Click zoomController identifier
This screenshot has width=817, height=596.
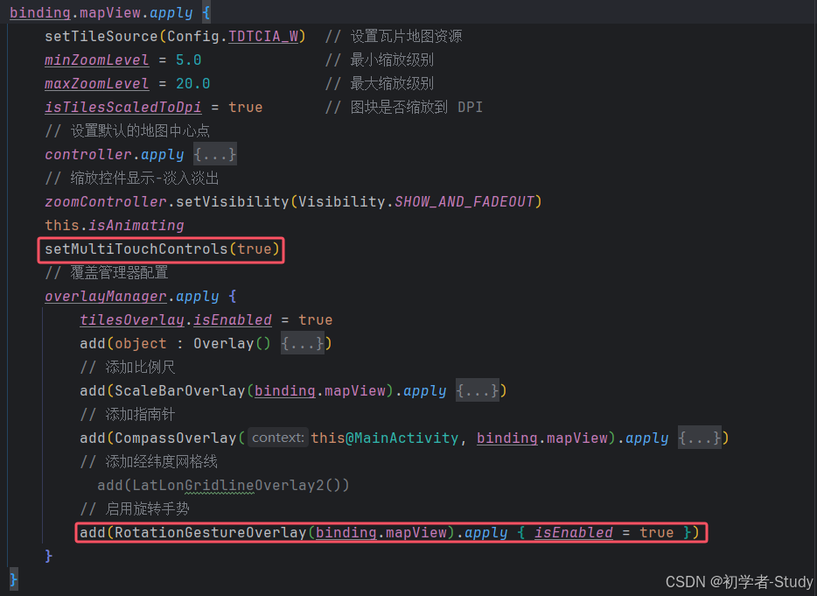pos(106,202)
